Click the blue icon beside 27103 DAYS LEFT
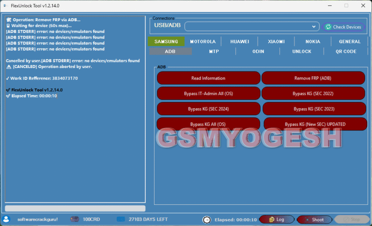Viewport: 372px width, 226px height. (x=121, y=219)
